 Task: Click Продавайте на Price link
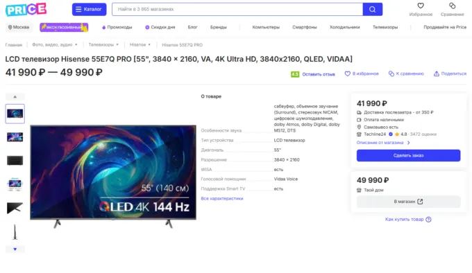pos(445,27)
